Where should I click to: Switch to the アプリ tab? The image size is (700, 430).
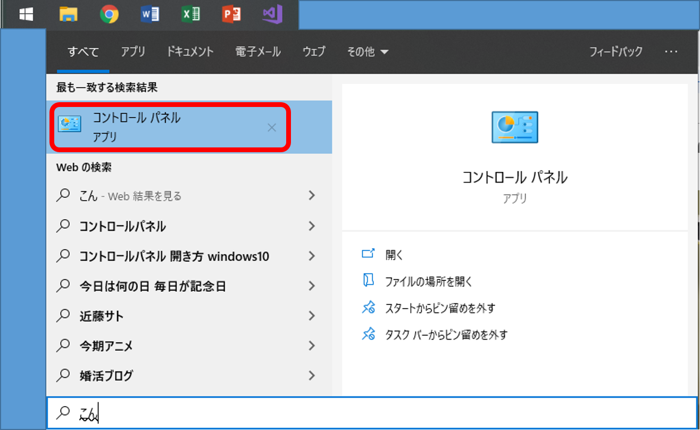tap(132, 52)
